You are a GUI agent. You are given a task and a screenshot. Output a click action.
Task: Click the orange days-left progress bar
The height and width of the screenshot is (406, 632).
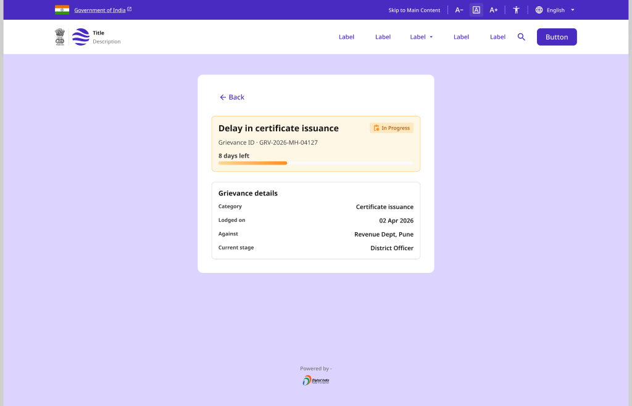coord(252,163)
